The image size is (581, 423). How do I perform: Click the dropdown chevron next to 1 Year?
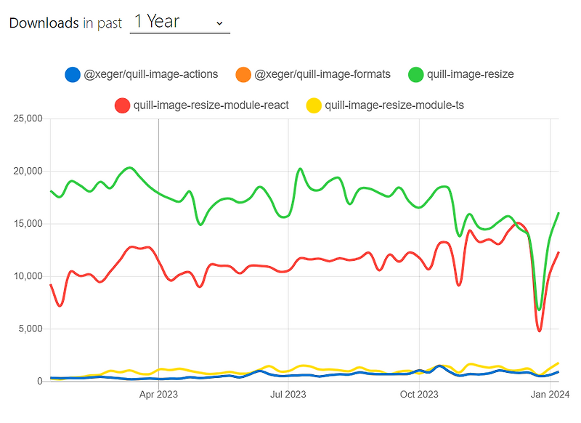pos(219,23)
